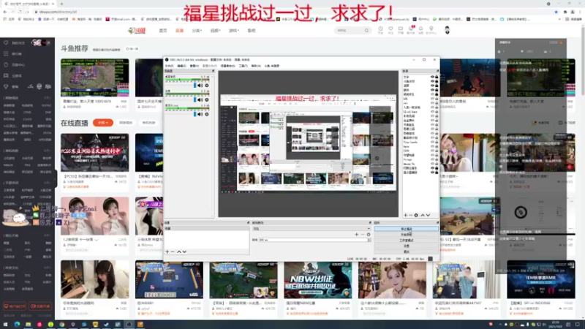Move scene up in scenes panel
Screen dimensions: 585x329
pyautogui.click(x=178, y=252)
